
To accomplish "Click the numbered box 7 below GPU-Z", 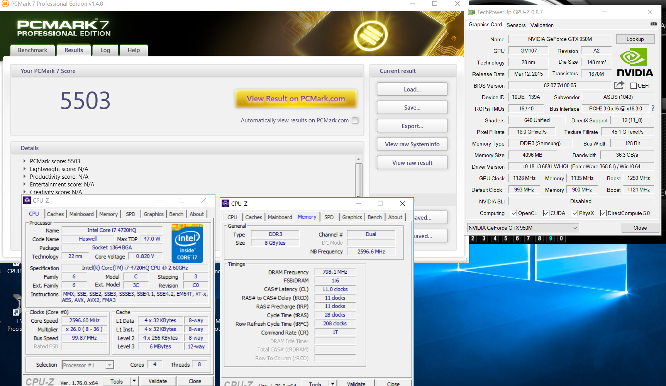I will 528,239.
